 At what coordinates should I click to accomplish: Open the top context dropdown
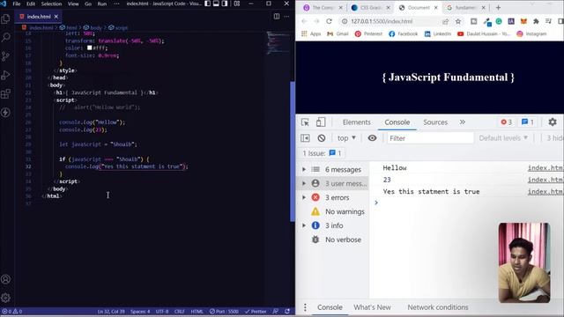[346, 138]
